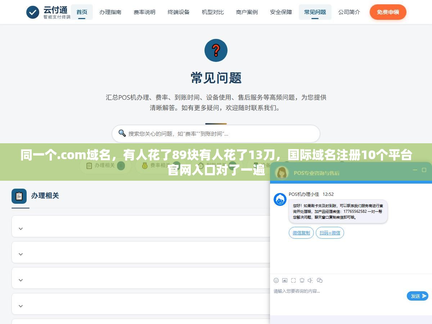
Task: Open the 终端设备 nav item
Action: [x=179, y=12]
